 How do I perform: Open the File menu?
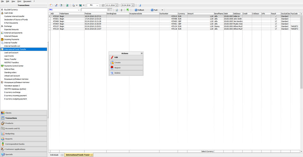(2, 1)
